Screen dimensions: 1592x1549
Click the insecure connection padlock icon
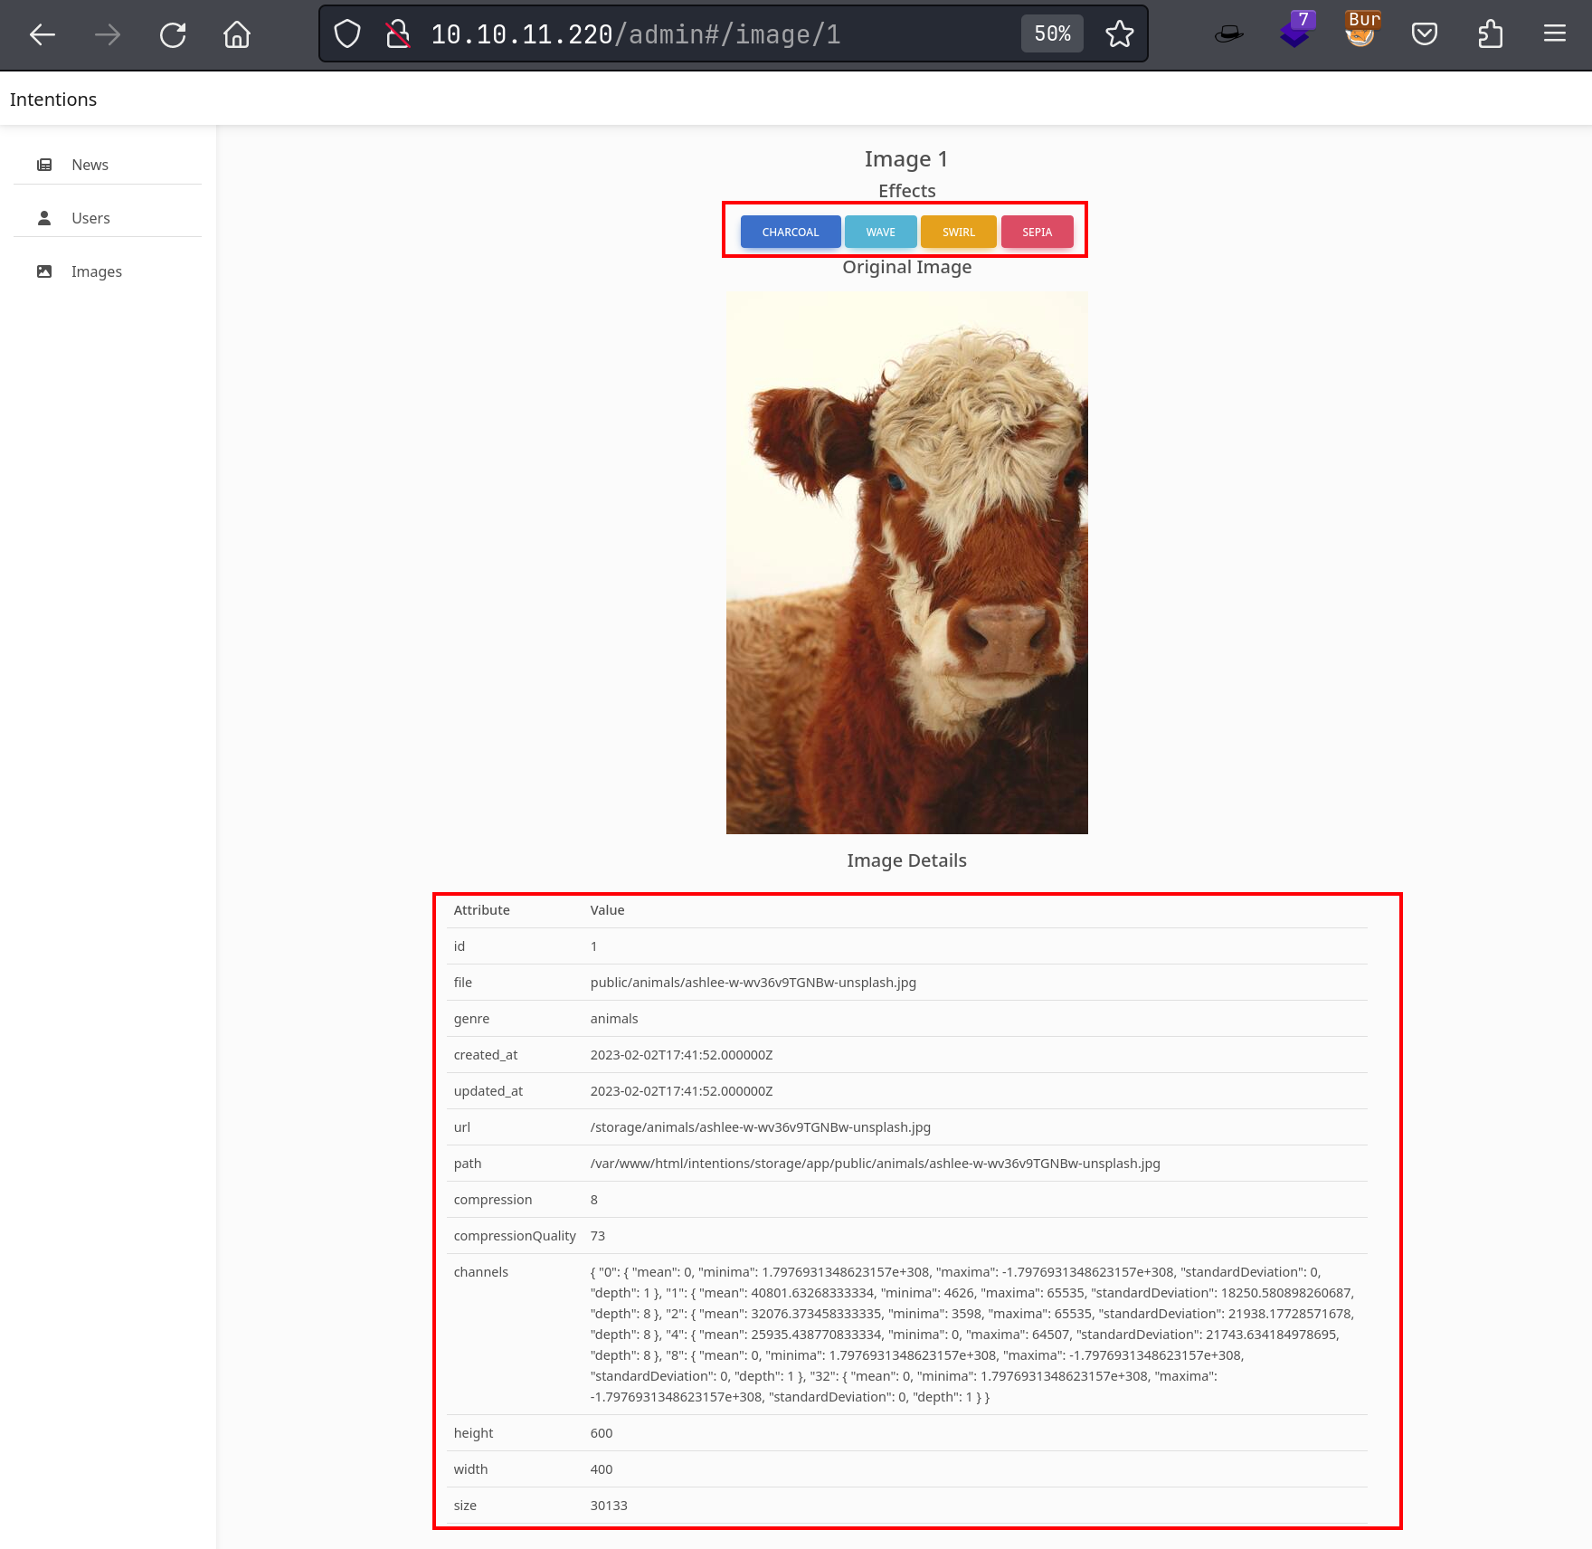point(398,34)
